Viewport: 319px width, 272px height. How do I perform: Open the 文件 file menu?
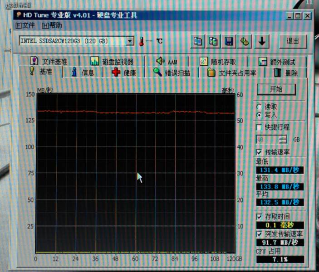25,25
